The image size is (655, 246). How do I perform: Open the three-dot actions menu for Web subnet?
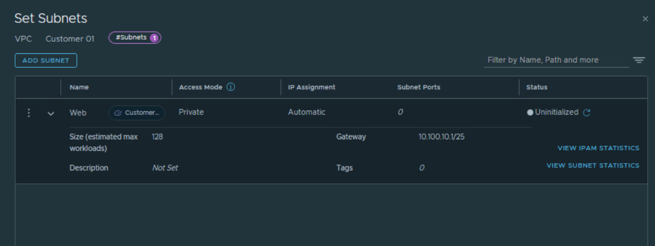tap(29, 113)
